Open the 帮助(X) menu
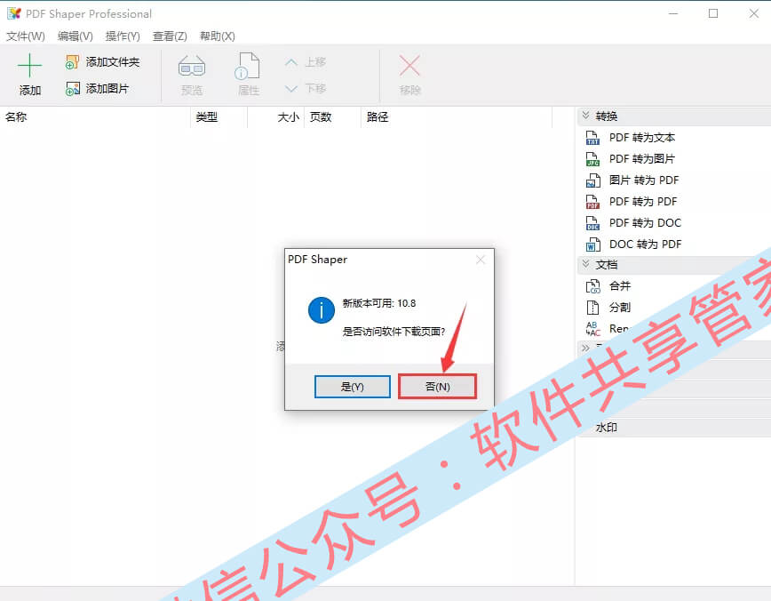 pyautogui.click(x=218, y=36)
